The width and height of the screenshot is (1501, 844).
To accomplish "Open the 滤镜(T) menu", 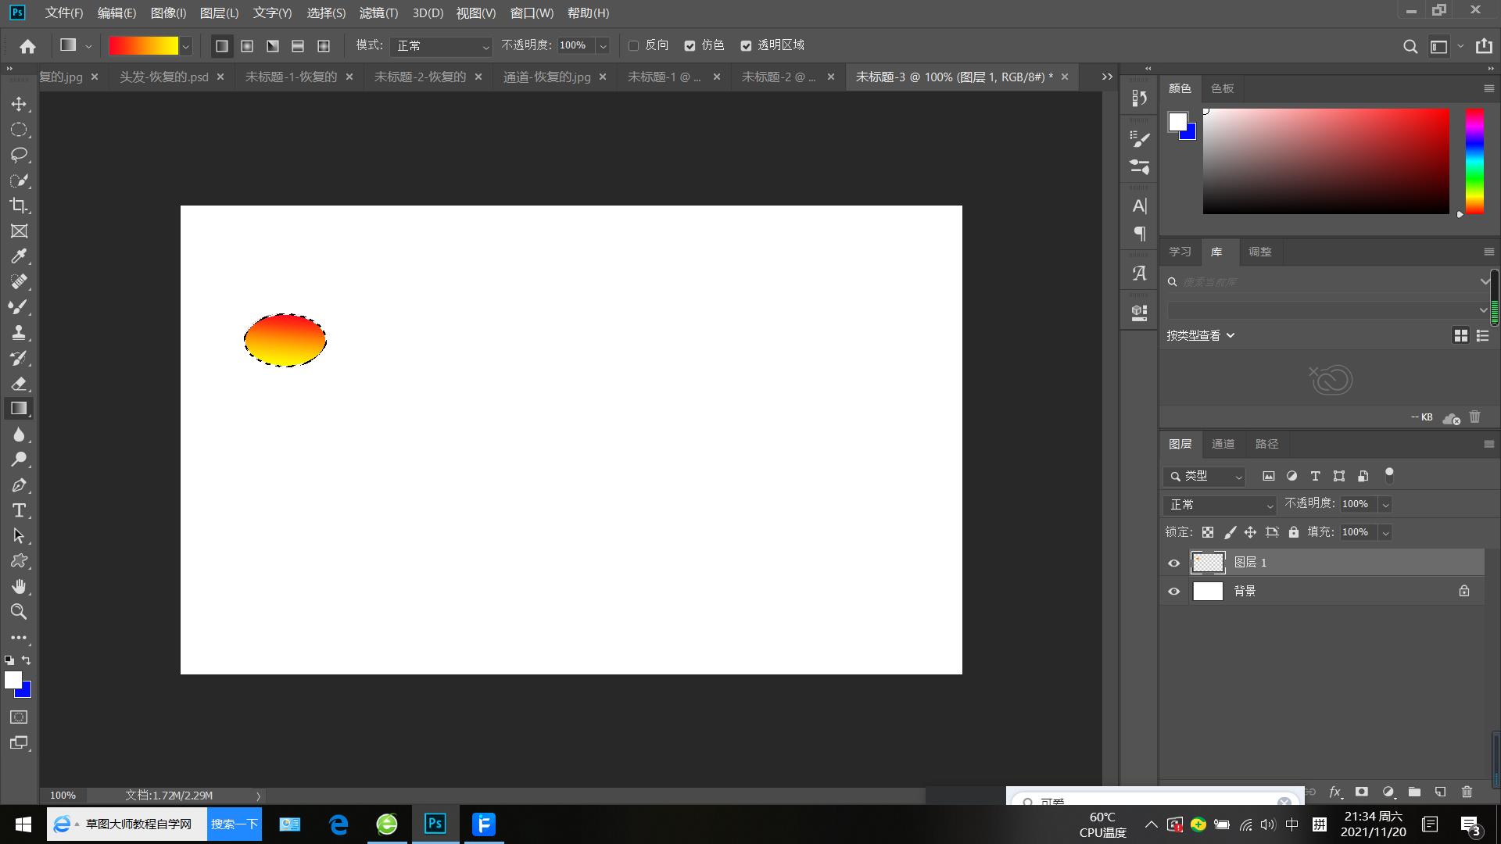I will [x=378, y=13].
